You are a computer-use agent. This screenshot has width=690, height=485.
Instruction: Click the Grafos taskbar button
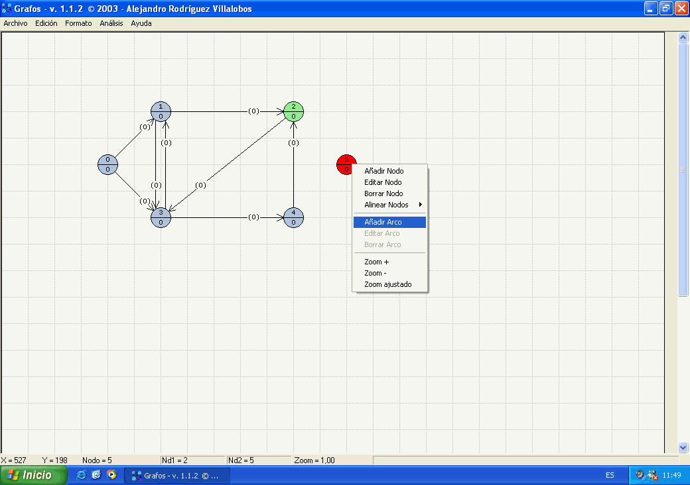click(179, 475)
